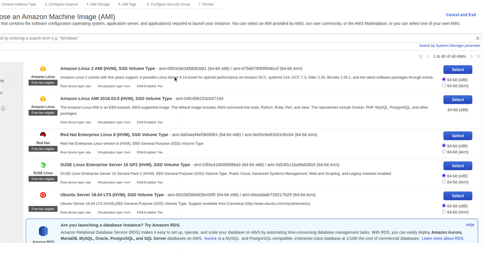Click the RDS banner heading text
Viewport: 485px width, 258px height.
(121, 225)
